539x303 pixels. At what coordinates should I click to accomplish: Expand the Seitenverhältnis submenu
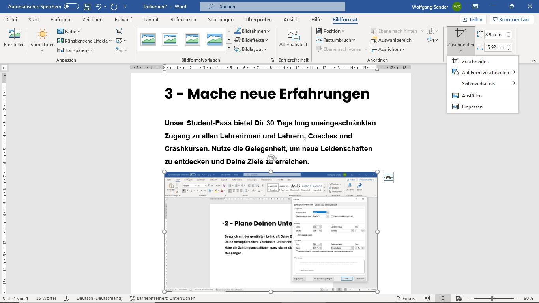point(479,83)
